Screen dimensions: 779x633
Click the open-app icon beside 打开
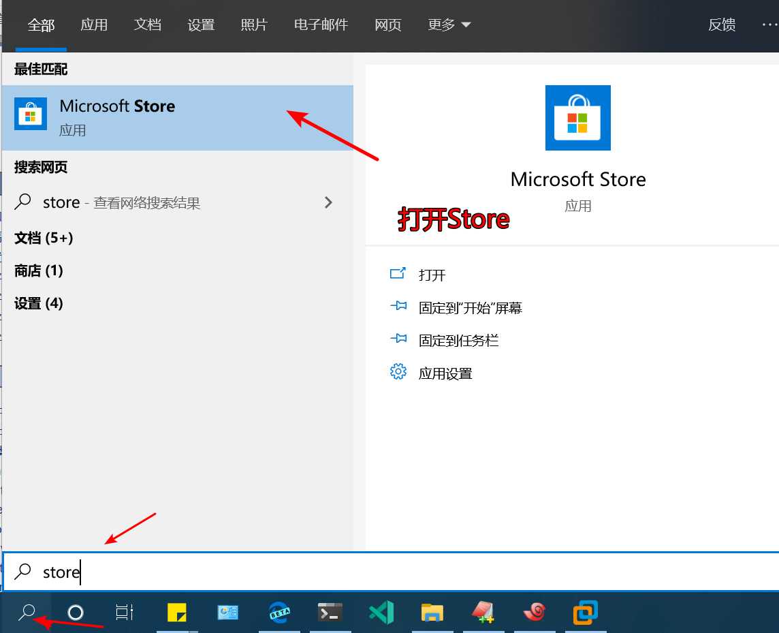[398, 273]
